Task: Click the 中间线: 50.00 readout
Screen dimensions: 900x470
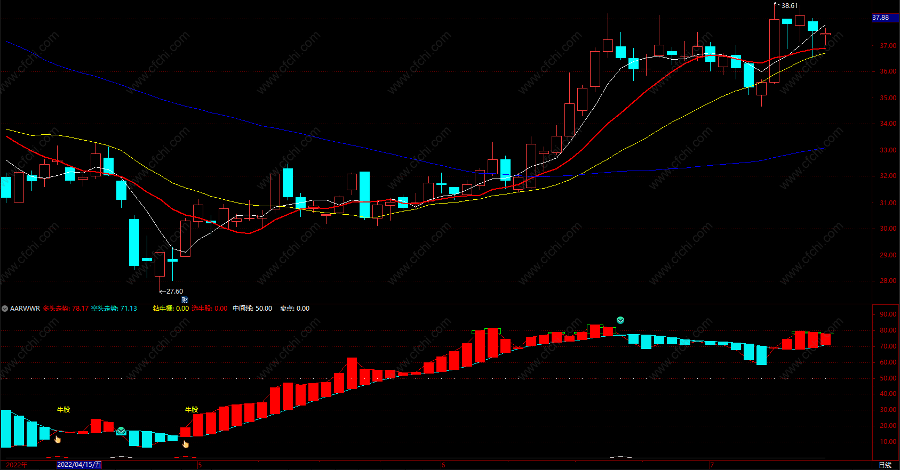Action: click(x=252, y=309)
